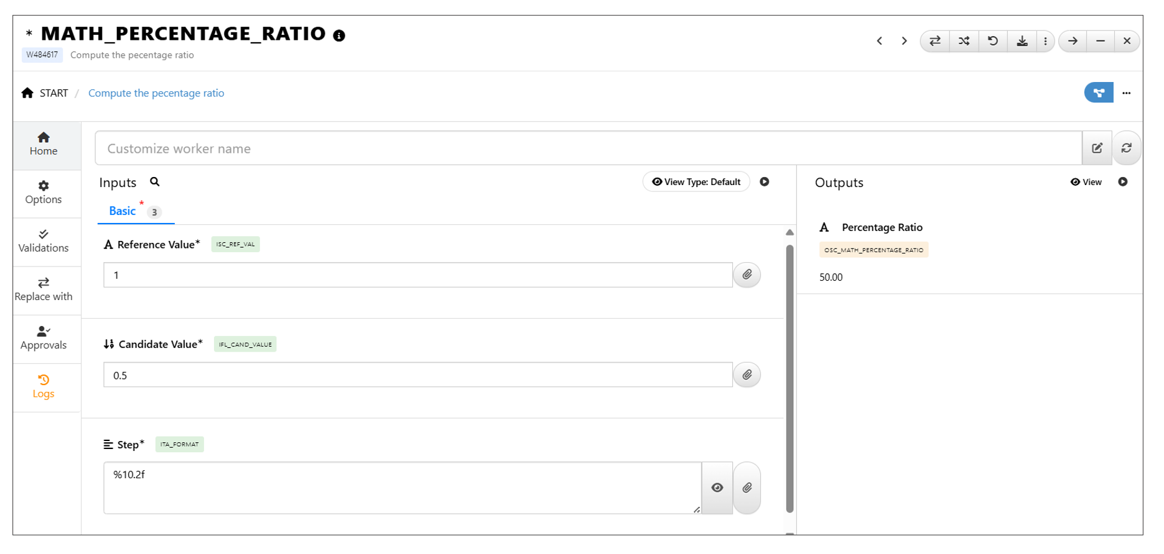Click the download icon in top toolbar

[x=1022, y=41]
